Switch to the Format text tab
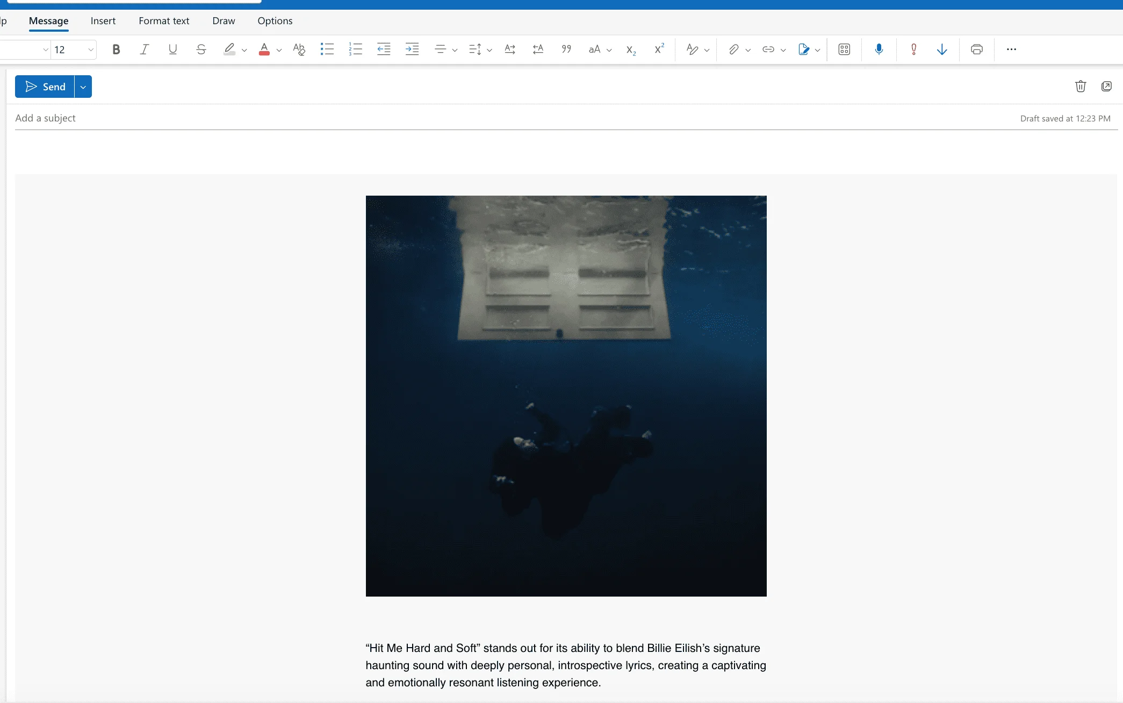The height and width of the screenshot is (703, 1123). click(x=164, y=21)
